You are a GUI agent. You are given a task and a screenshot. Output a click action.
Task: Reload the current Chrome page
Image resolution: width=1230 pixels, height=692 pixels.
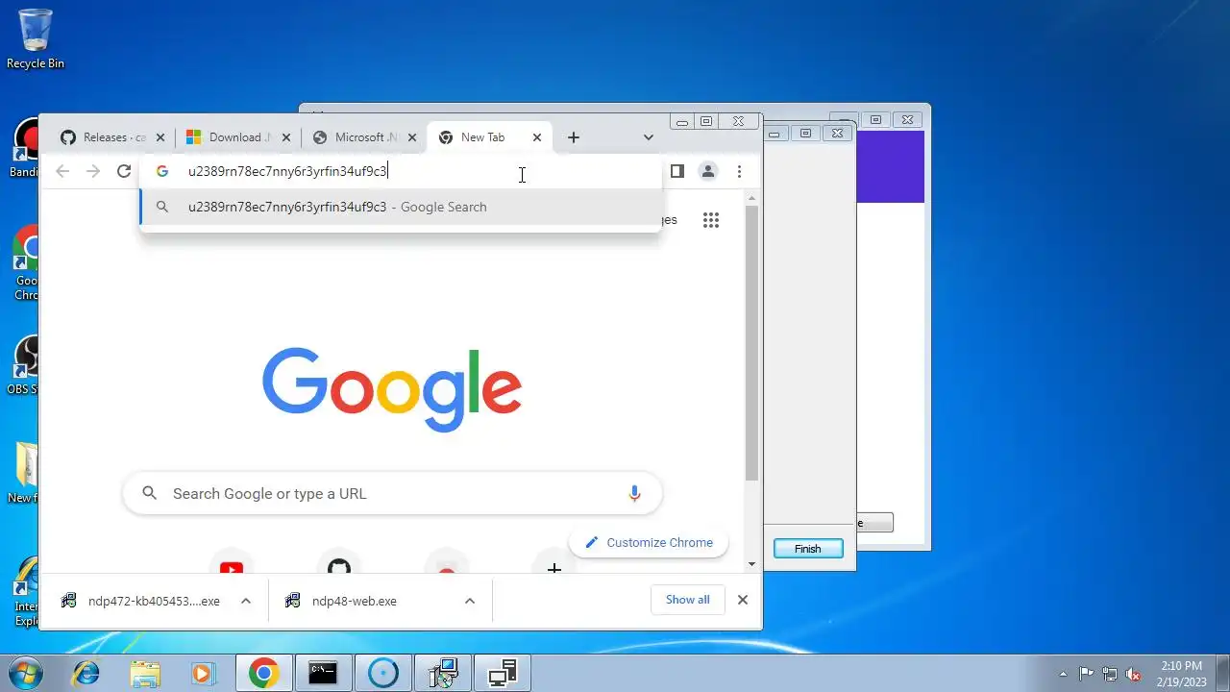coord(124,171)
